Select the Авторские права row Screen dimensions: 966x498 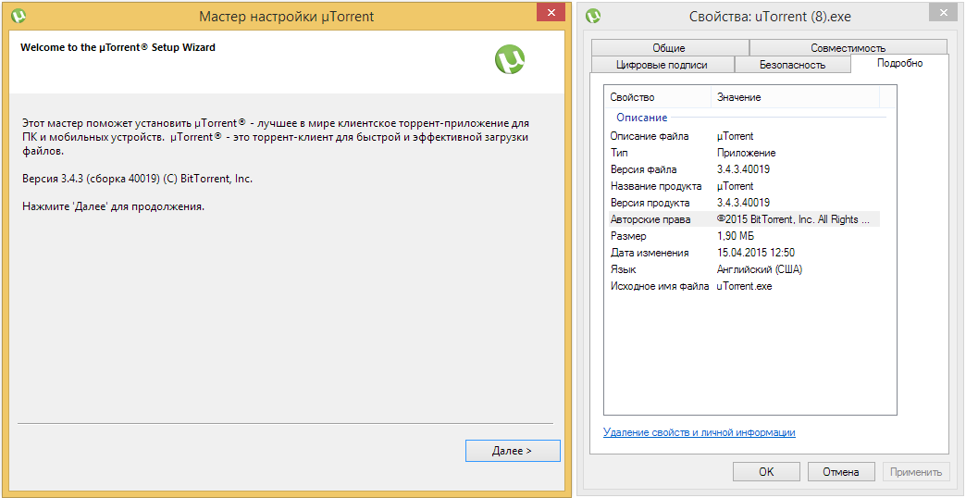(742, 219)
